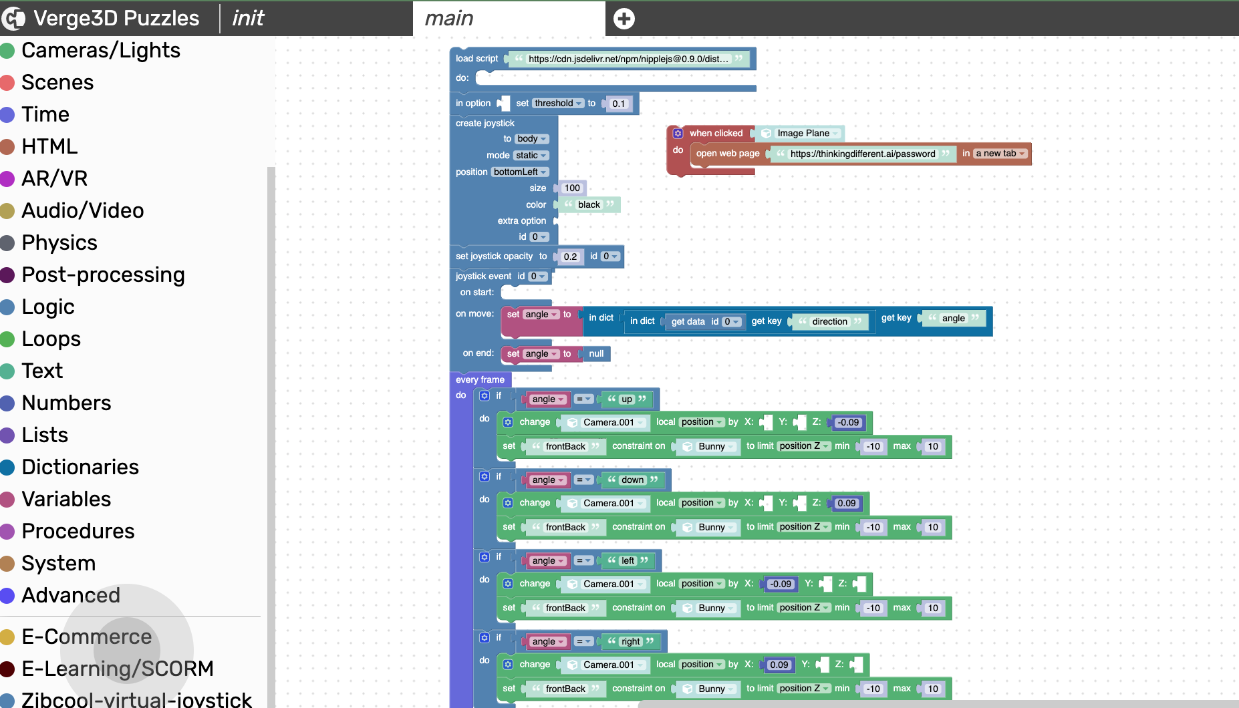Click gear on change block with Z 0.09
This screenshot has height=708, width=1239.
(508, 503)
